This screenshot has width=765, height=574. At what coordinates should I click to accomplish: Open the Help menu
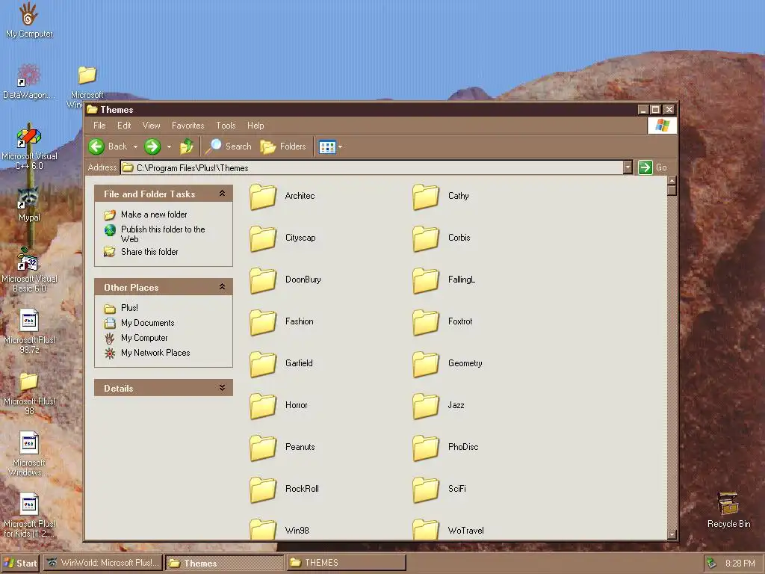tap(255, 126)
